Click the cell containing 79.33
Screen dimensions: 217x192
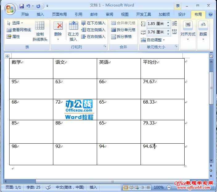tap(162, 132)
